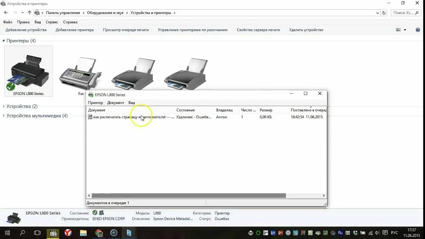Viewport: 425px width, 239px height.
Task: Click the printer icon in the system tray
Action: (251, 233)
